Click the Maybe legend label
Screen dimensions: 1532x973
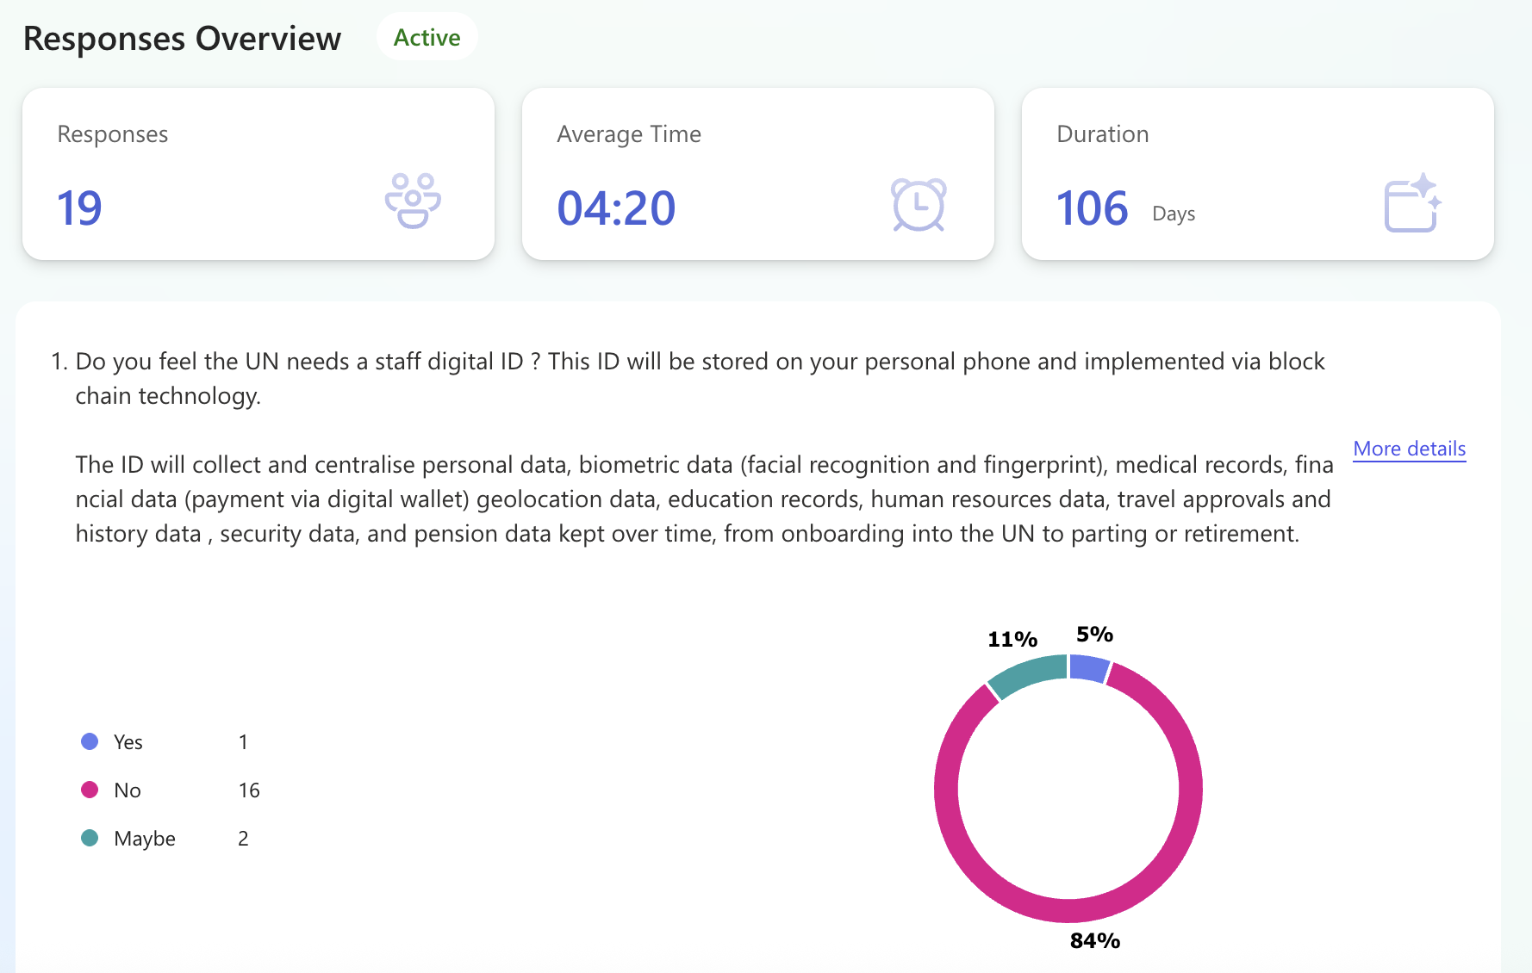pos(145,839)
